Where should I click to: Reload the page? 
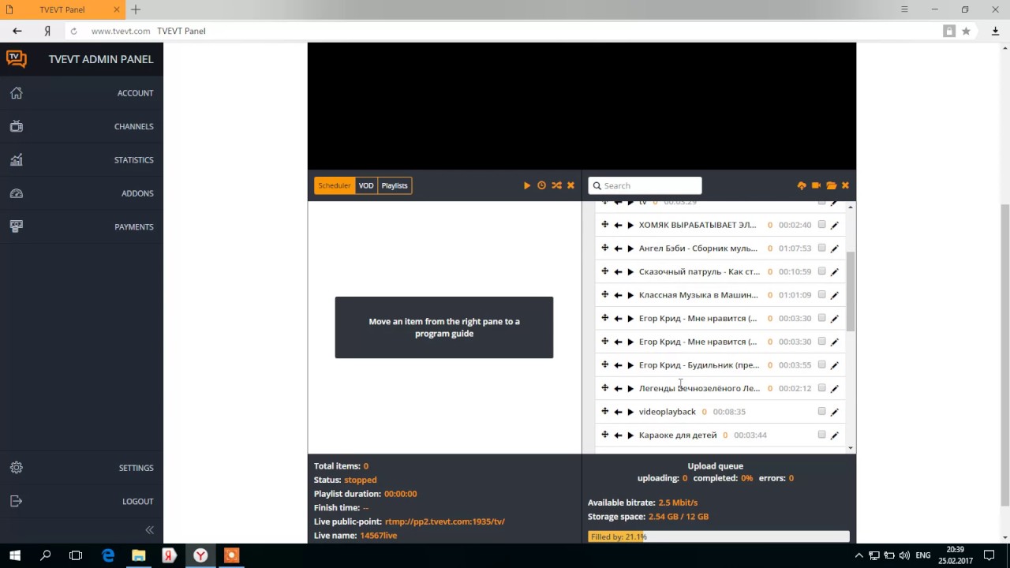[x=73, y=31]
